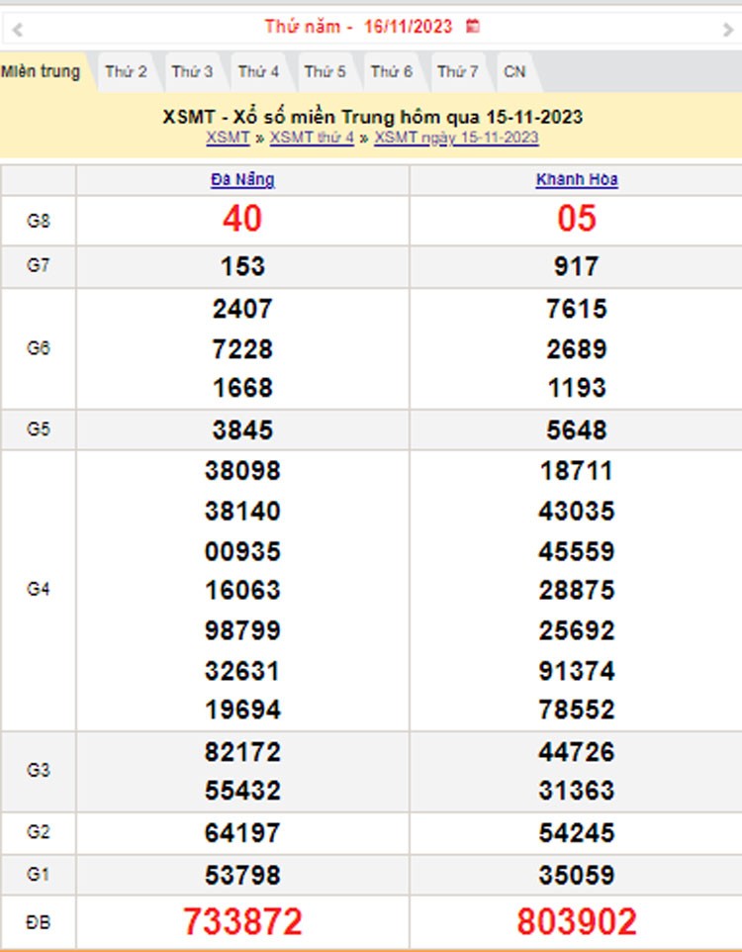This screenshot has height=952, width=742.
Task: Go to the Thứ 7 tab
Action: tap(457, 71)
